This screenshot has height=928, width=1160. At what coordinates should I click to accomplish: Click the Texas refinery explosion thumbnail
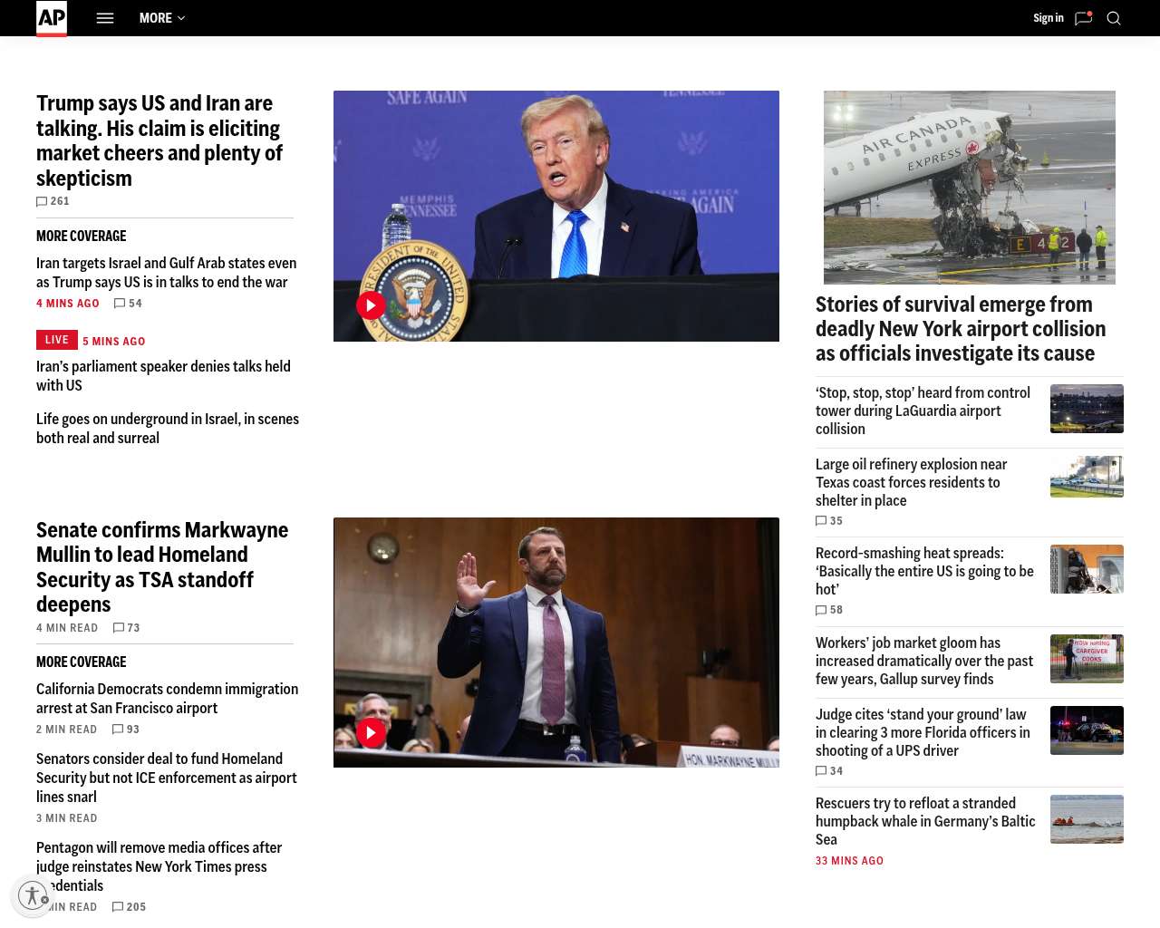point(1087,477)
